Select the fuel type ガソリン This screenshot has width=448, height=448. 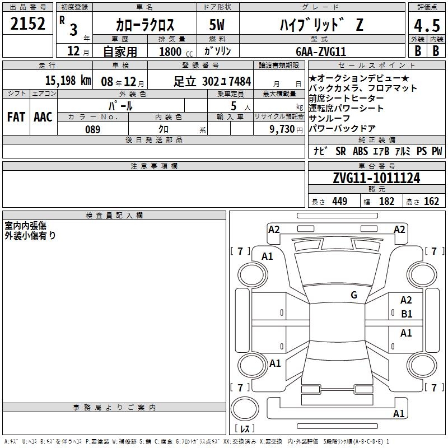tap(217, 51)
